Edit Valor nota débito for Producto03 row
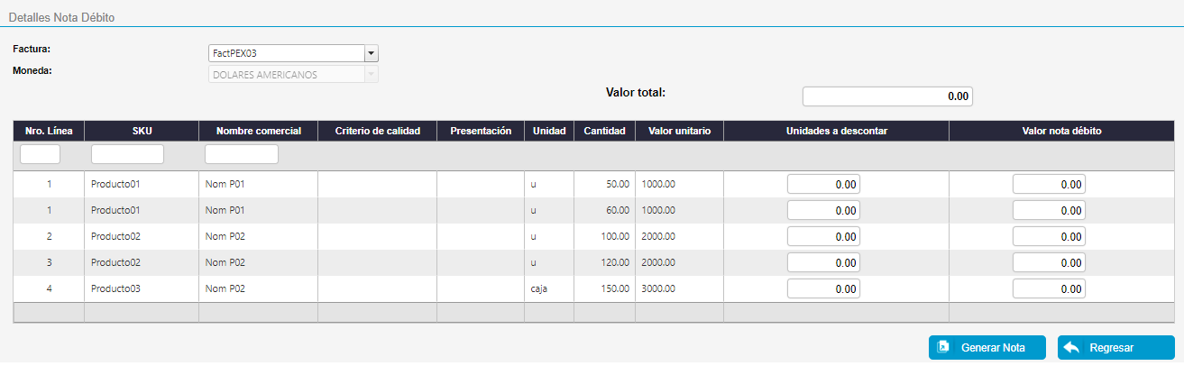This screenshot has height=375, width=1184. [x=1049, y=289]
